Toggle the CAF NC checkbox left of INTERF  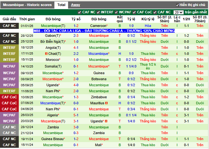[x=80, y=12]
